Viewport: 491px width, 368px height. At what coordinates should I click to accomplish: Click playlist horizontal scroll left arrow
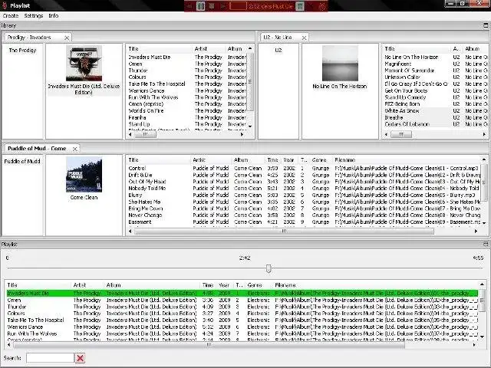coord(8,345)
